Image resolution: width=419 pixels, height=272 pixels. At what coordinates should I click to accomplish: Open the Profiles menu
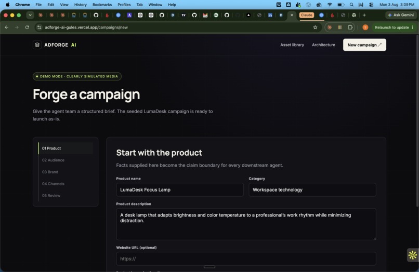point(124,5)
